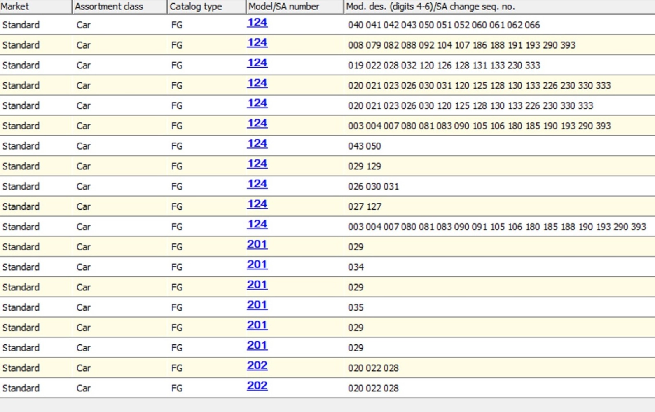Open model 124 link for 043 050 row
The height and width of the screenshot is (412, 655).
pos(257,144)
